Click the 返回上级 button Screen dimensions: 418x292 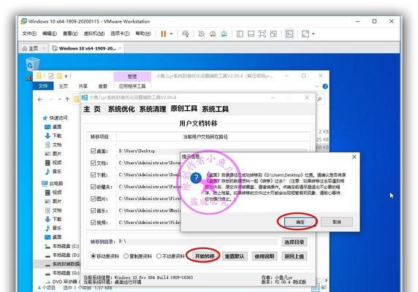click(294, 256)
